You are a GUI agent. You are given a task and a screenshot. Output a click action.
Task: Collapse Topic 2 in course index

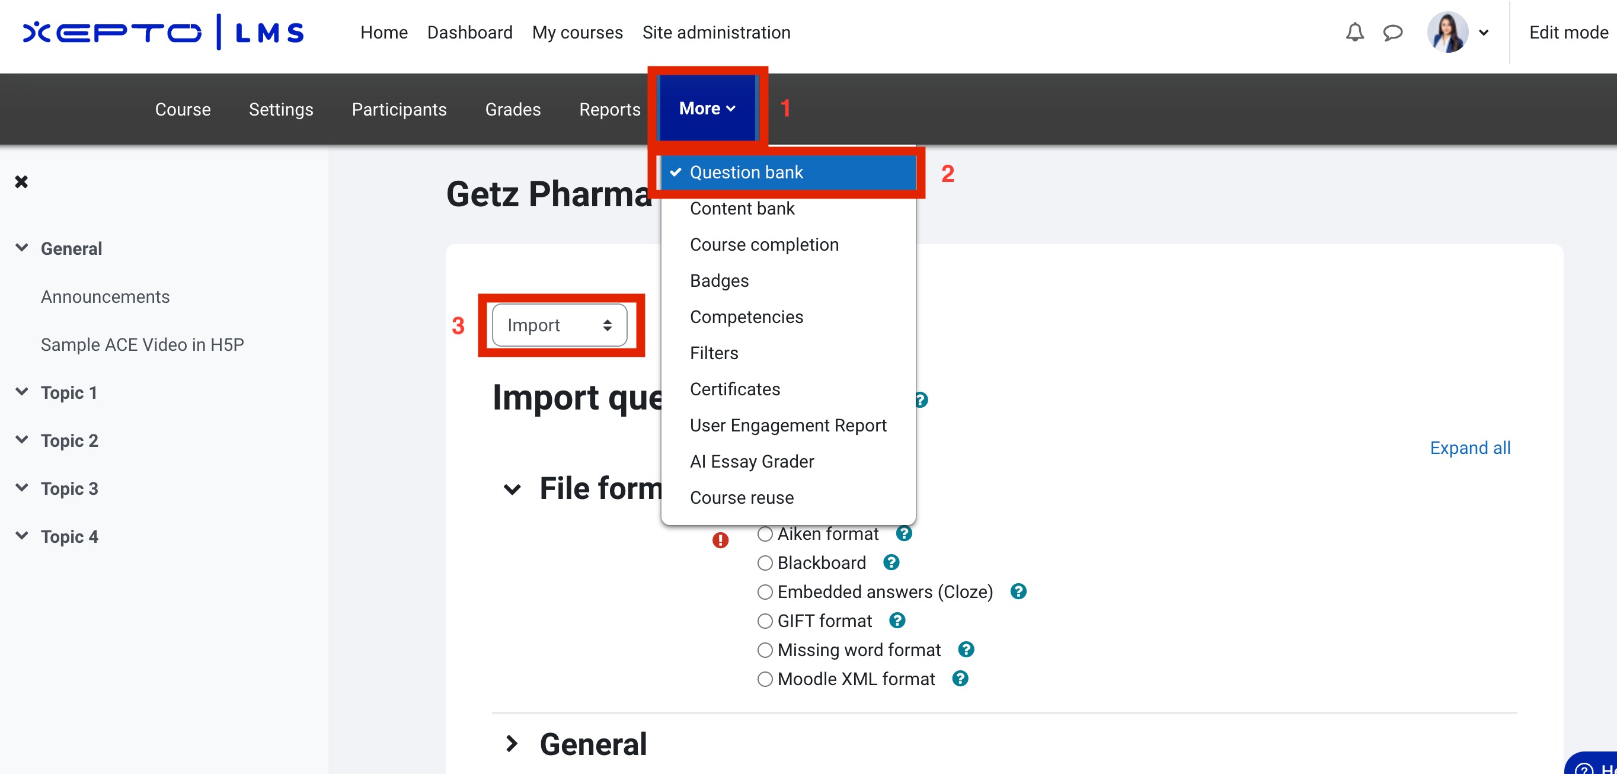[22, 439]
